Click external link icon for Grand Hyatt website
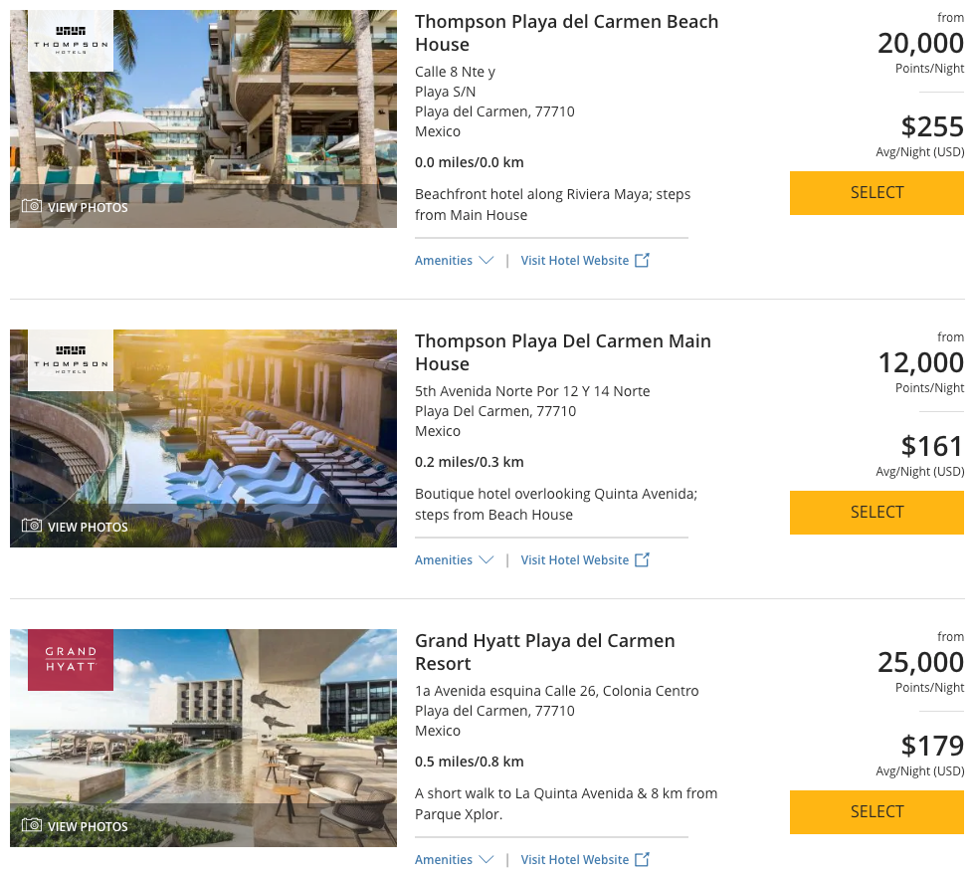This screenshot has height=874, width=974. point(643,859)
